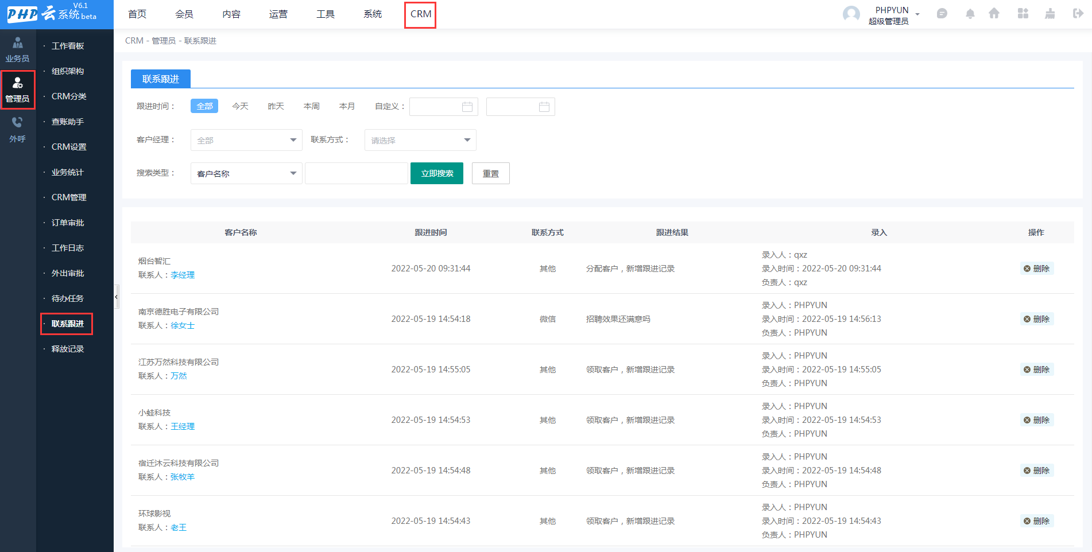Open contact link 老王

pyautogui.click(x=179, y=528)
